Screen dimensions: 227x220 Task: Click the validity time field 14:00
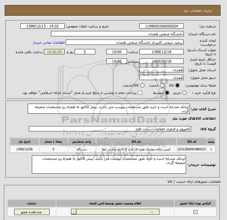117,61
